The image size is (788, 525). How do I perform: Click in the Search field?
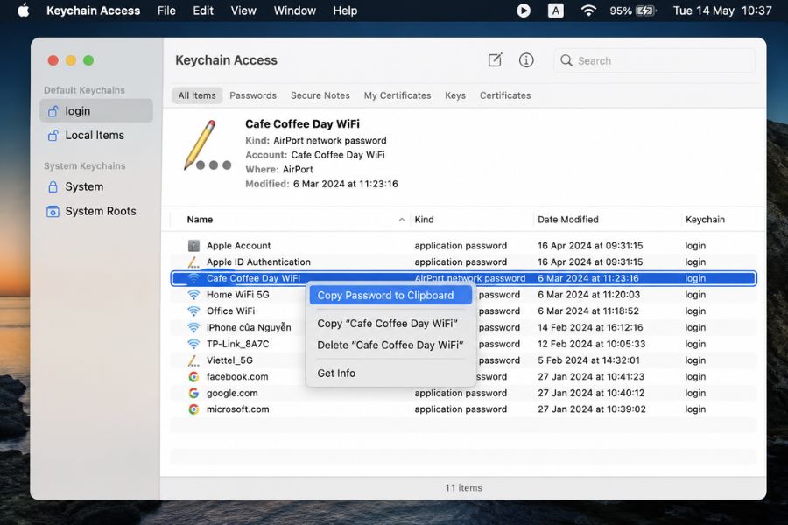pyautogui.click(x=654, y=60)
